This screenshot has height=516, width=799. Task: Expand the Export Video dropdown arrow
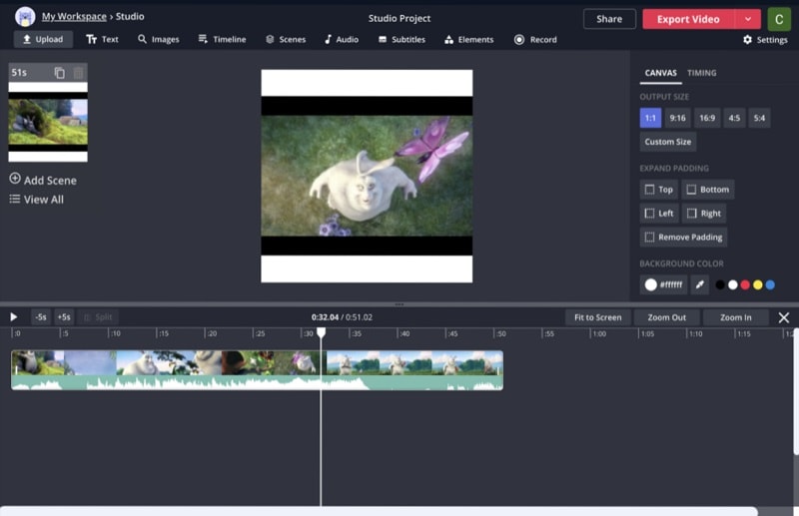747,19
